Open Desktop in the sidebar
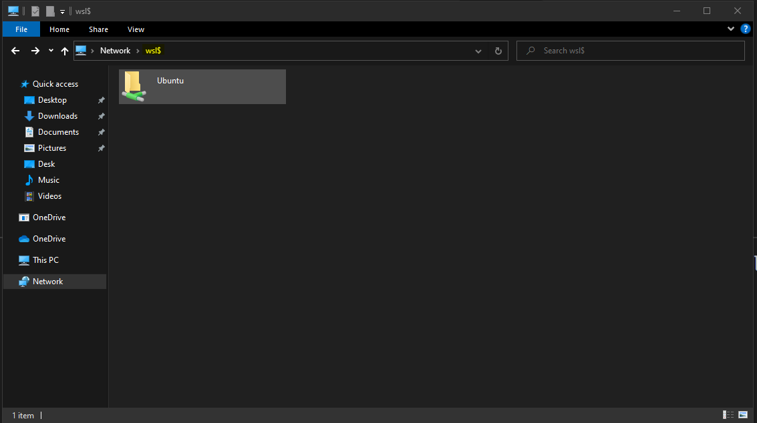 click(x=52, y=100)
